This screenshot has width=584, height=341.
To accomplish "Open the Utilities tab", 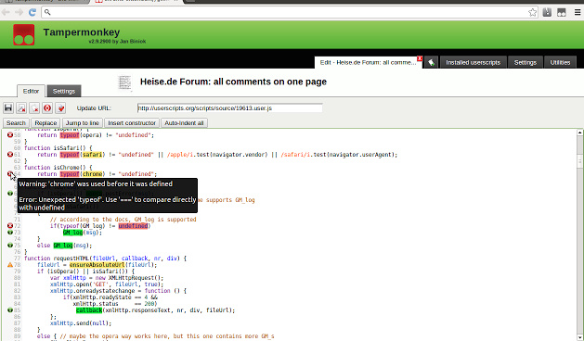I will click(x=560, y=62).
